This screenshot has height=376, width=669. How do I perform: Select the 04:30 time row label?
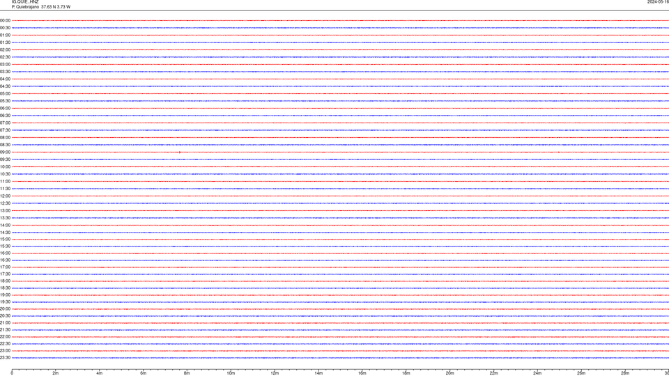[5, 86]
